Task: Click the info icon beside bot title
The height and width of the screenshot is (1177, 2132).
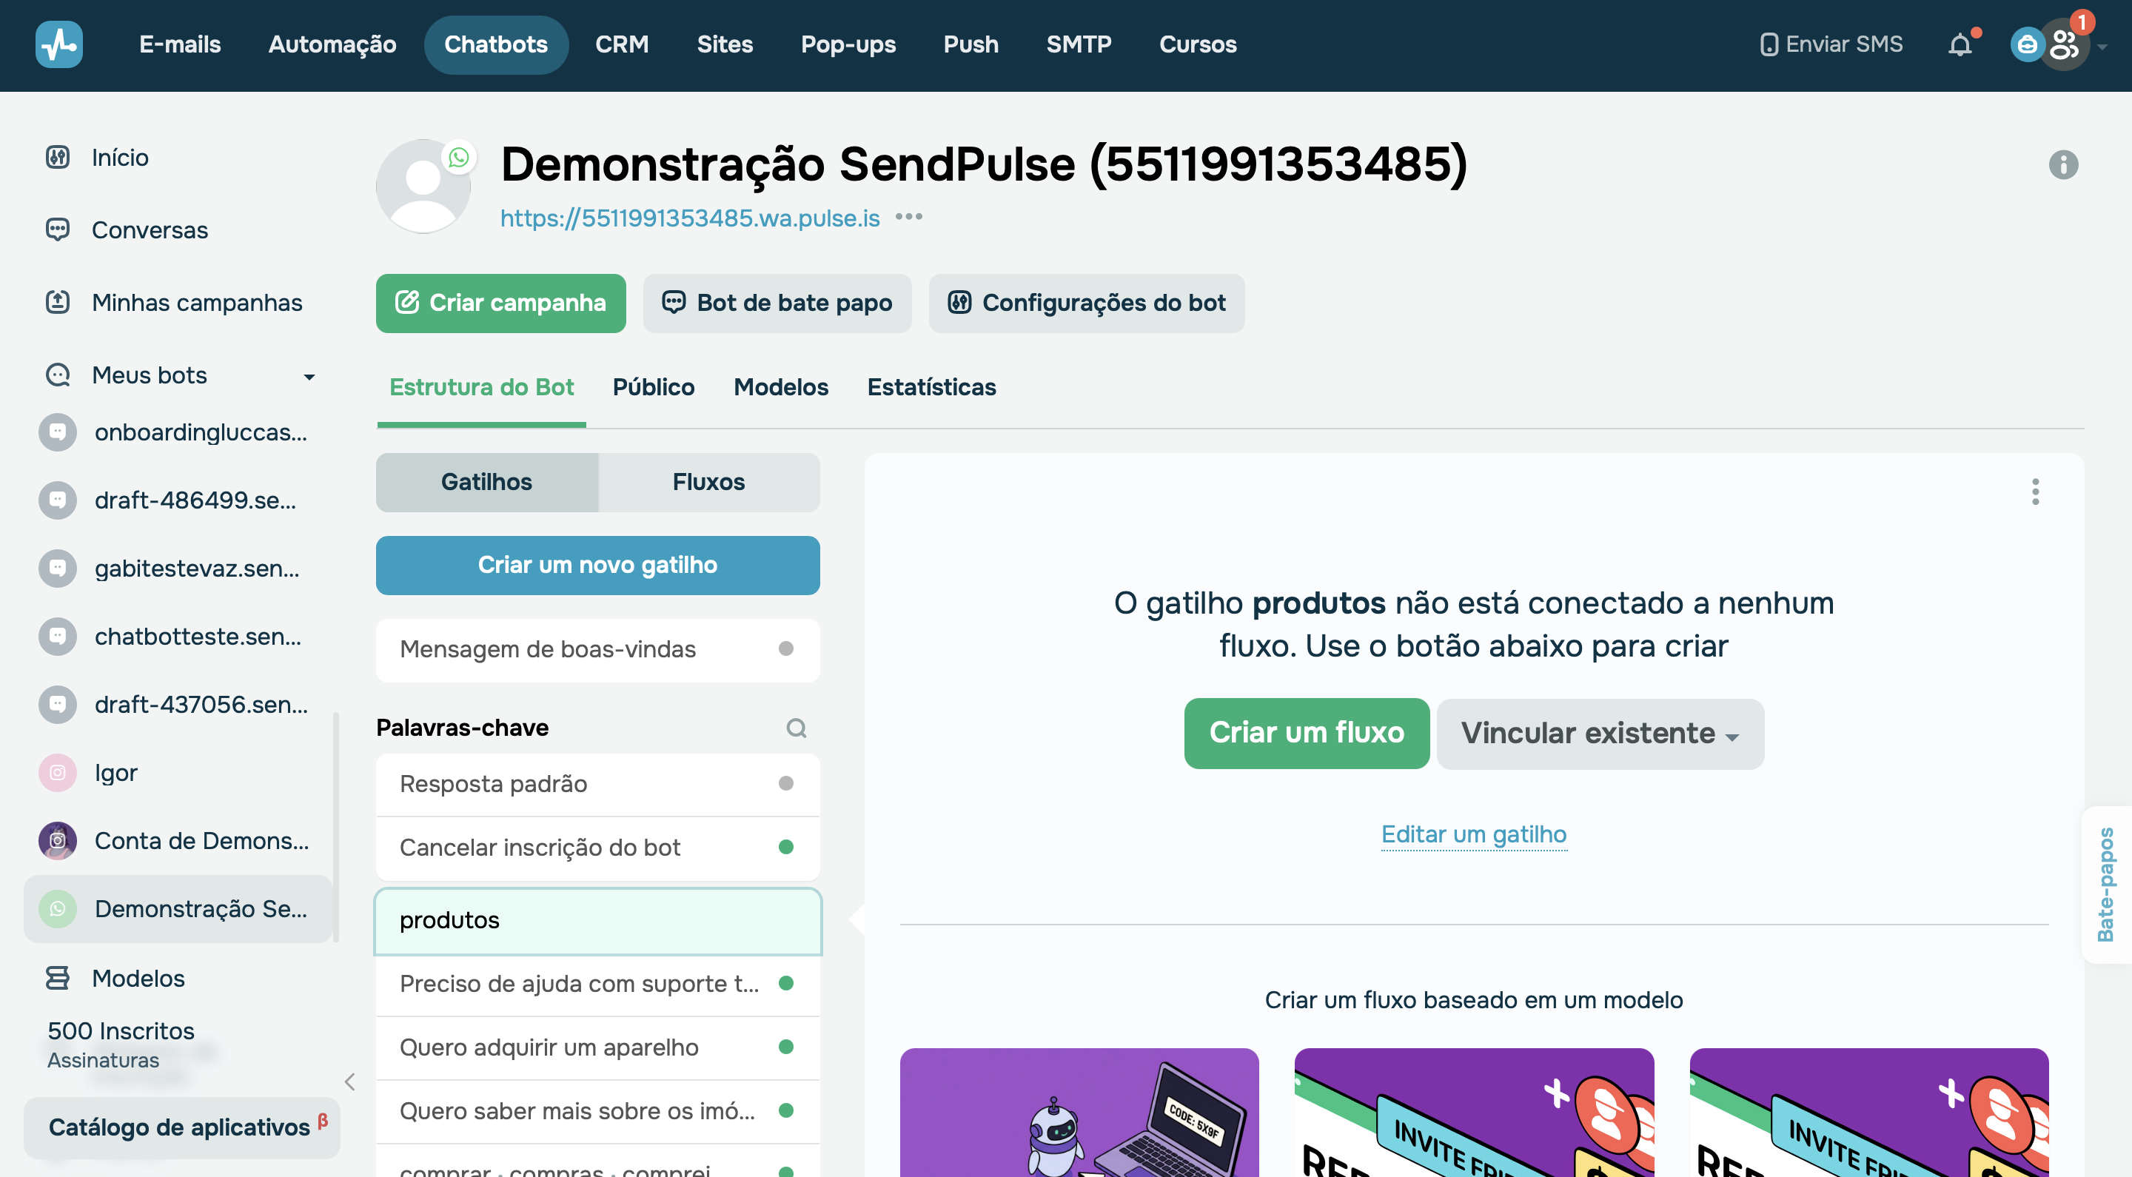Action: coord(2062,165)
